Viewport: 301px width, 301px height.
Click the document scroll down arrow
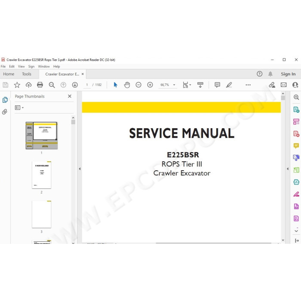pos(283,240)
